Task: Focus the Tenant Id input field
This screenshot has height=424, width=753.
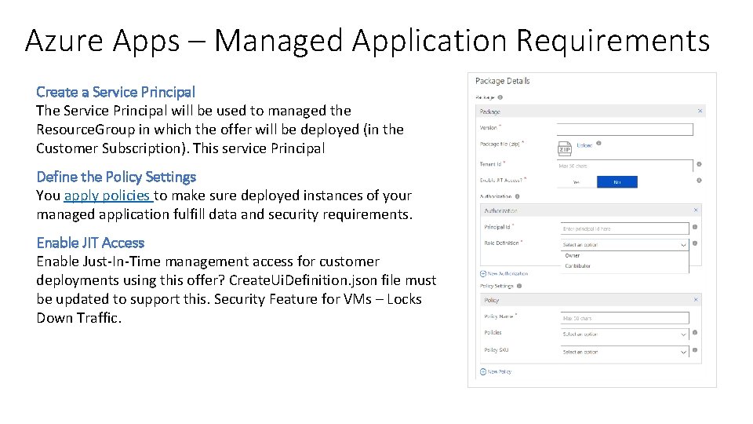Action: 625,166
